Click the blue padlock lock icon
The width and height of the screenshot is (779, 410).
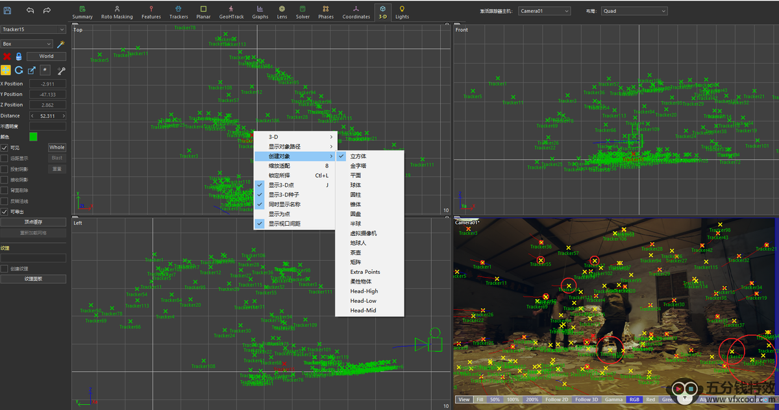(19, 56)
